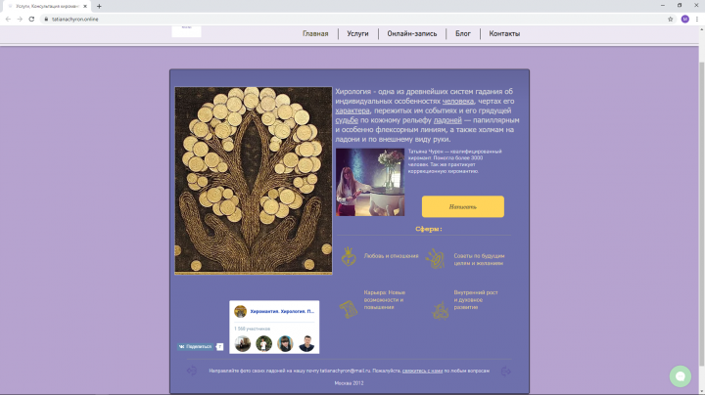Click the first VK member avatar
This screenshot has height=395, width=705.
[243, 344]
